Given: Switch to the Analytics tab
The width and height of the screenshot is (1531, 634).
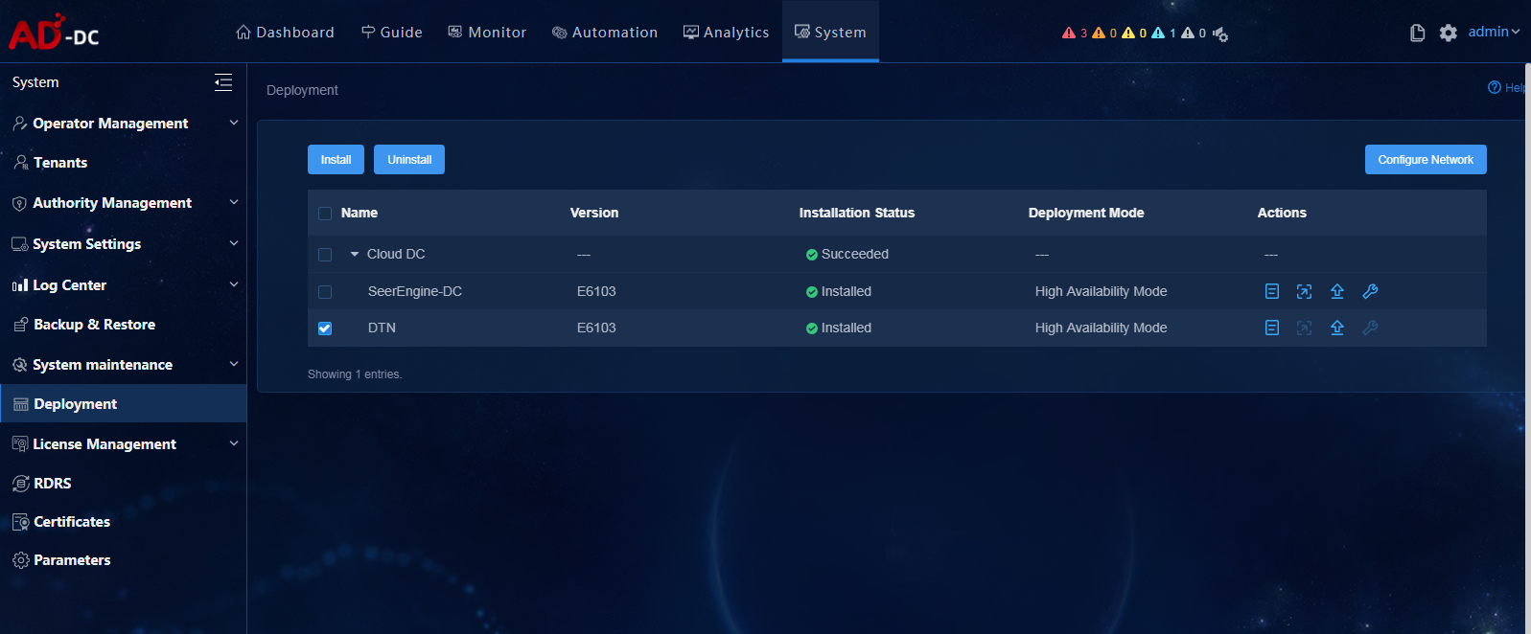Looking at the screenshot, I should 726,32.
